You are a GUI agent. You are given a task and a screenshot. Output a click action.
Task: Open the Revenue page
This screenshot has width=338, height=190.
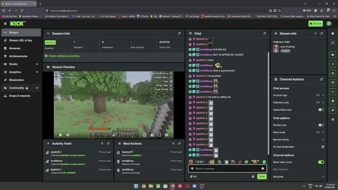[x=21, y=48]
